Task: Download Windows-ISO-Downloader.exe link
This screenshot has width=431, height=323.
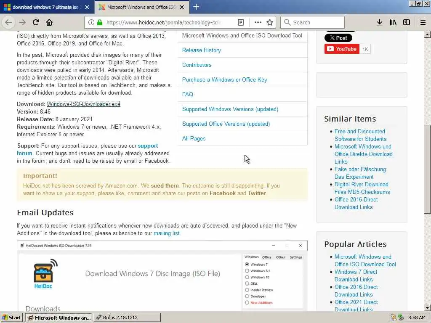Action: 84,104
